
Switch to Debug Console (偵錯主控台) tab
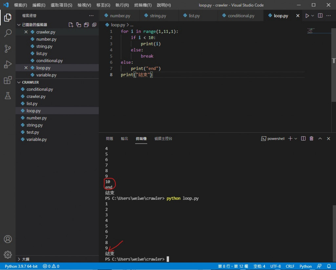point(163,139)
